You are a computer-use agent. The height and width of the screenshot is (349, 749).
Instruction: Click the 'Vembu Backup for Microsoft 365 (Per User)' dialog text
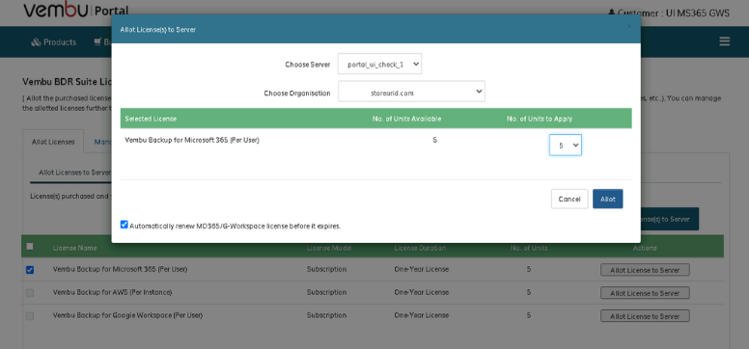(192, 141)
